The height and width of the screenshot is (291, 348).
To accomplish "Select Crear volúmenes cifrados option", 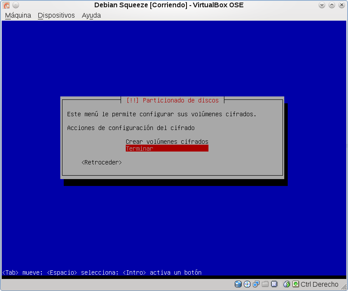I will pos(167,142).
